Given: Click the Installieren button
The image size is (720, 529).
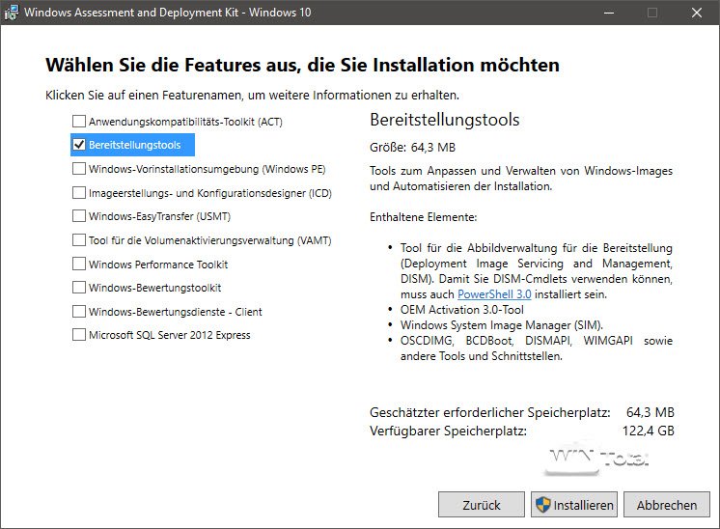Looking at the screenshot, I should click(x=573, y=505).
